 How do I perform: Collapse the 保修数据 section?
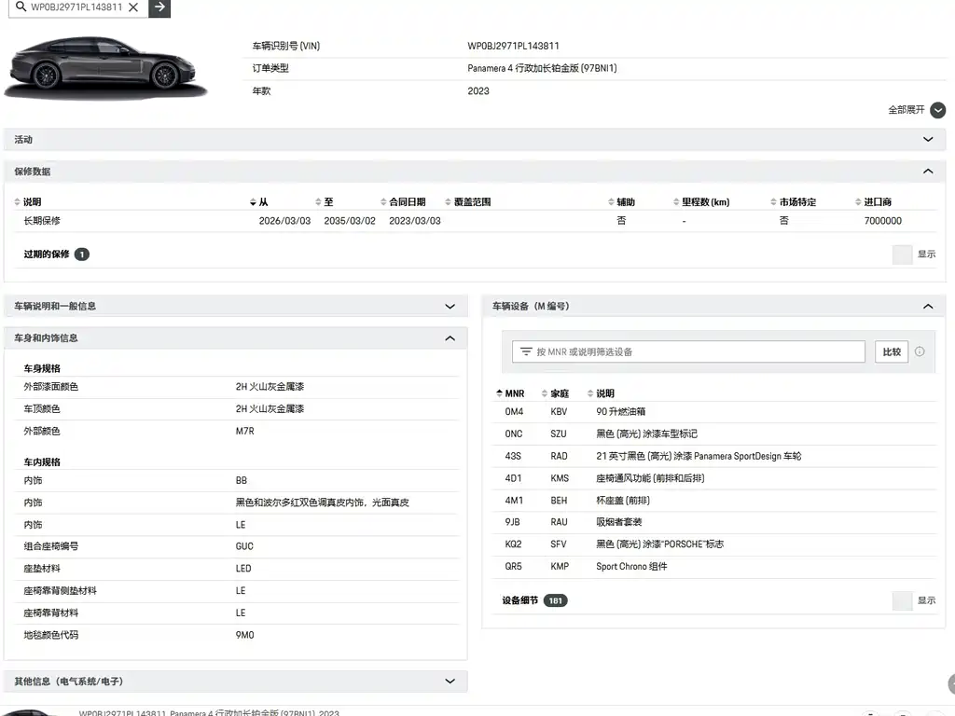(928, 172)
